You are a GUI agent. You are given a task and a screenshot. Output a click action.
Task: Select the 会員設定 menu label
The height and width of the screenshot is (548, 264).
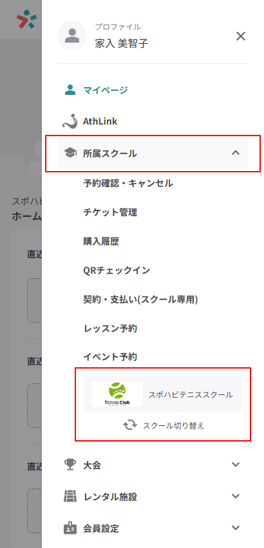101,528
